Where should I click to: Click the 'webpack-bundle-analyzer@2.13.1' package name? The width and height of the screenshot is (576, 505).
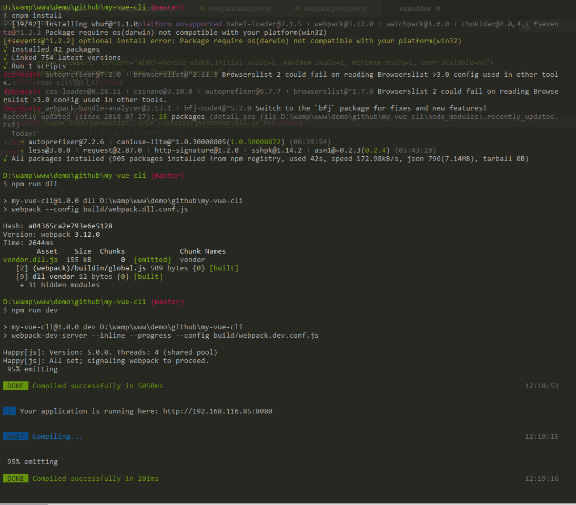(x=108, y=108)
